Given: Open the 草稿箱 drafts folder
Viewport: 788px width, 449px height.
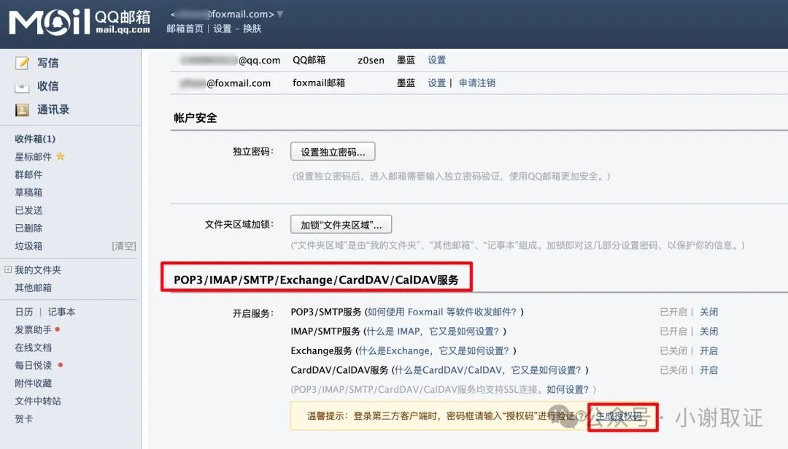Looking at the screenshot, I should point(28,192).
